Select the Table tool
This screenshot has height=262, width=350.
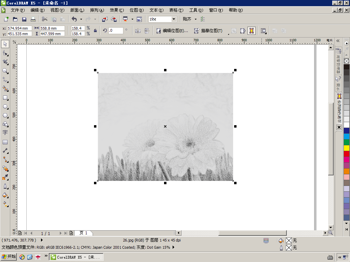(x=5, y=142)
